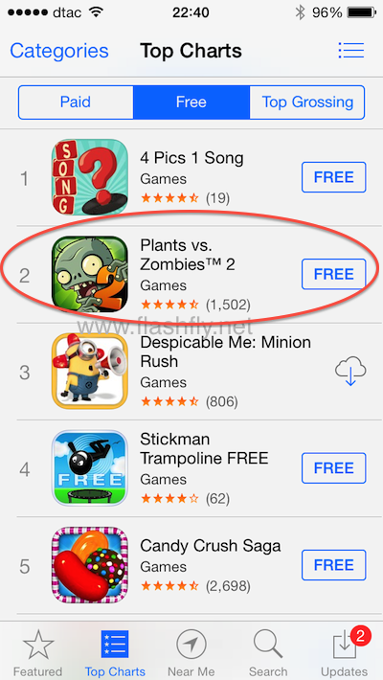This screenshot has width=383, height=680.
Task: Tap FREE button for Plants vs. Zombies 2
Action: click(333, 274)
